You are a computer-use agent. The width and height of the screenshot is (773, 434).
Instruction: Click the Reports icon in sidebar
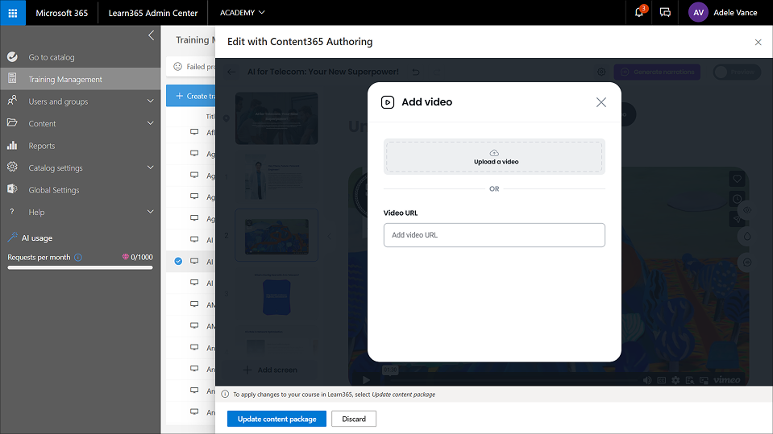click(x=12, y=146)
